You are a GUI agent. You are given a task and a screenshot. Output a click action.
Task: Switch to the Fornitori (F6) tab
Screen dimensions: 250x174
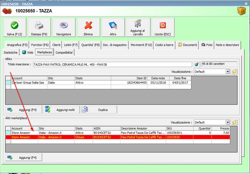(40, 45)
